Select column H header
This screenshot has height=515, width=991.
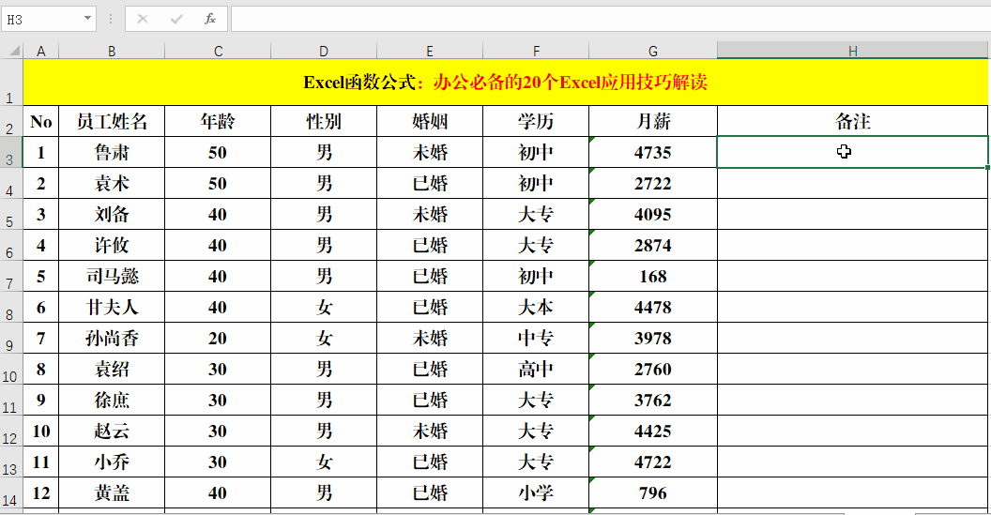tap(853, 51)
